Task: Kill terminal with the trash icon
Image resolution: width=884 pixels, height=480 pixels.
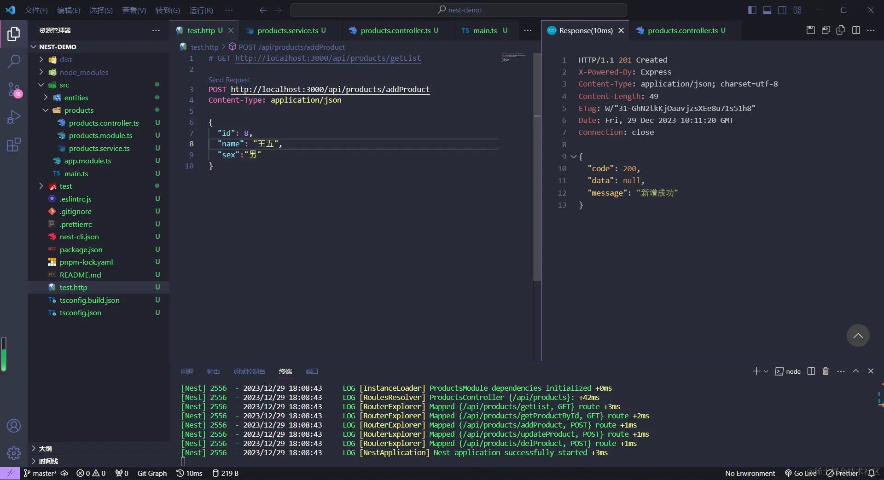Action: 826,371
